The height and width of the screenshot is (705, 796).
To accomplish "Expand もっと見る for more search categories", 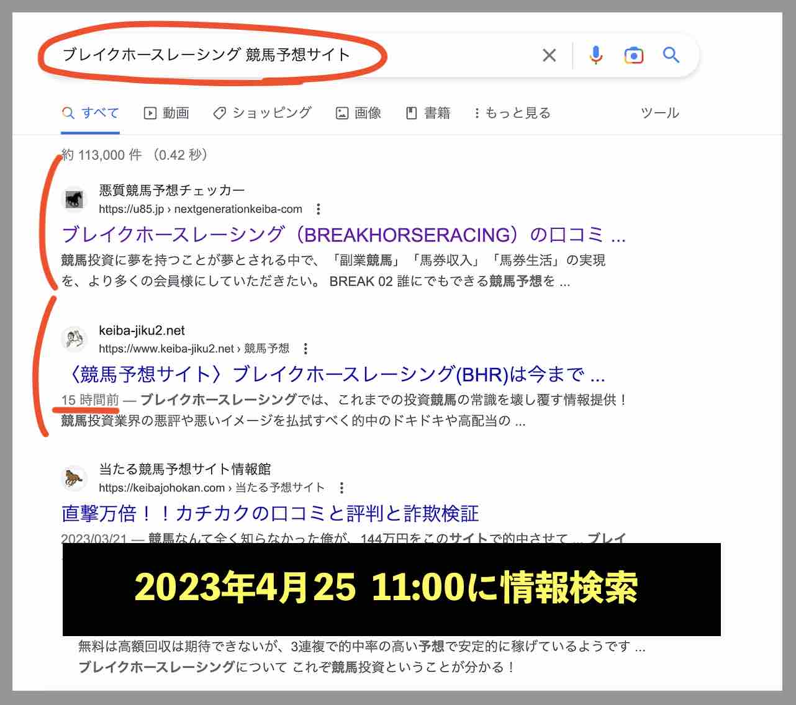I will pos(512,113).
